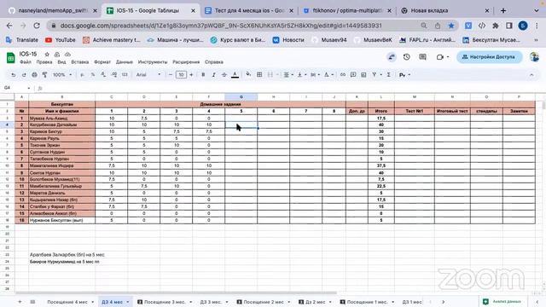Click the increase decimal places icon
546x307 pixels.
click(x=113, y=75)
